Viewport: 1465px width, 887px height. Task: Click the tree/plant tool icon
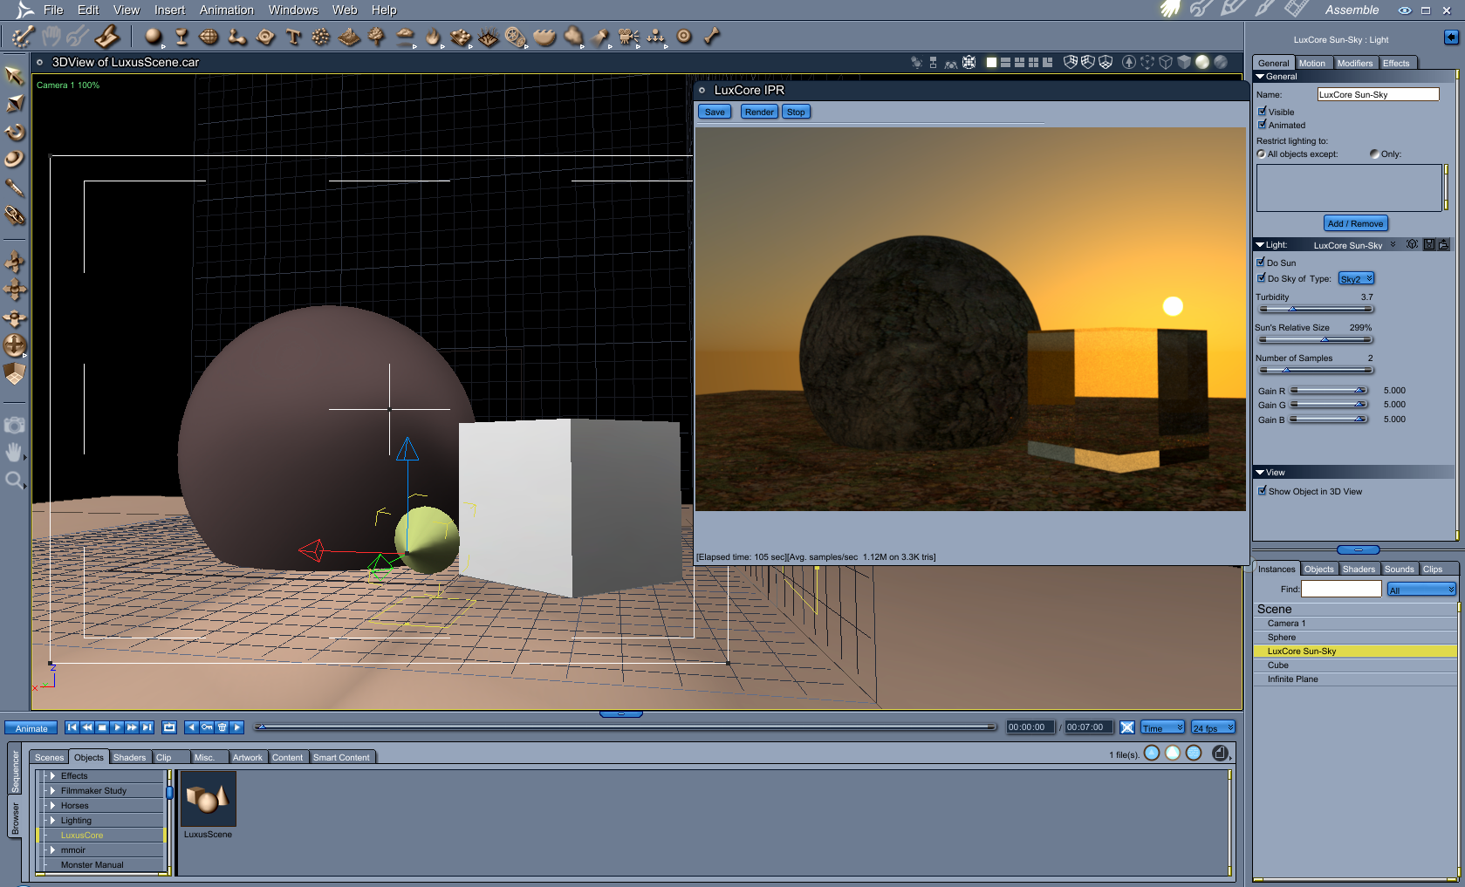click(x=377, y=37)
